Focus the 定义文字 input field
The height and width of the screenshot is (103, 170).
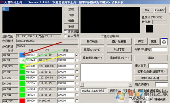(158, 66)
